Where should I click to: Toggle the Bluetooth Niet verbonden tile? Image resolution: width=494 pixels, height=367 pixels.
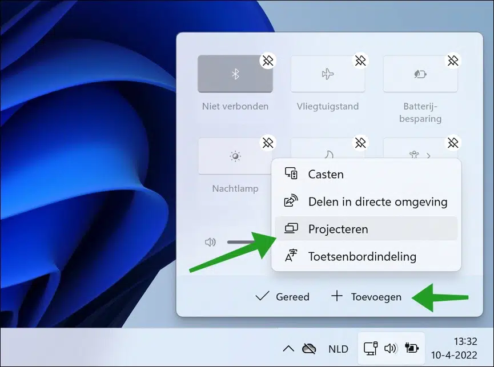(235, 74)
